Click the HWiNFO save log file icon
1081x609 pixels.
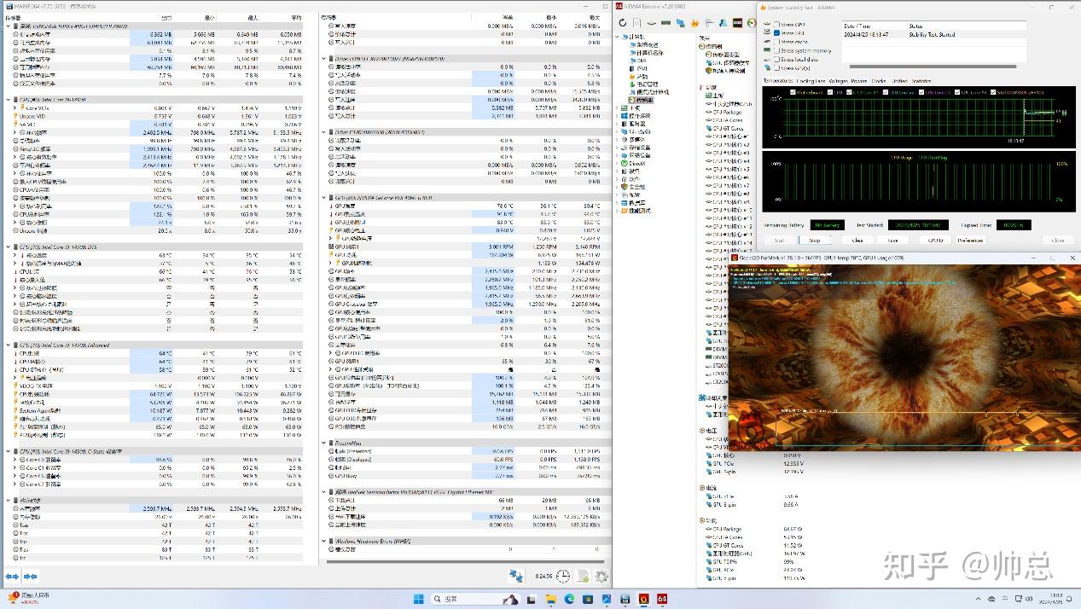tap(582, 577)
